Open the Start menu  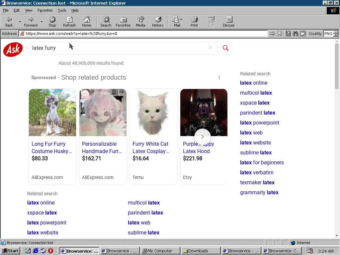[x=10, y=251]
